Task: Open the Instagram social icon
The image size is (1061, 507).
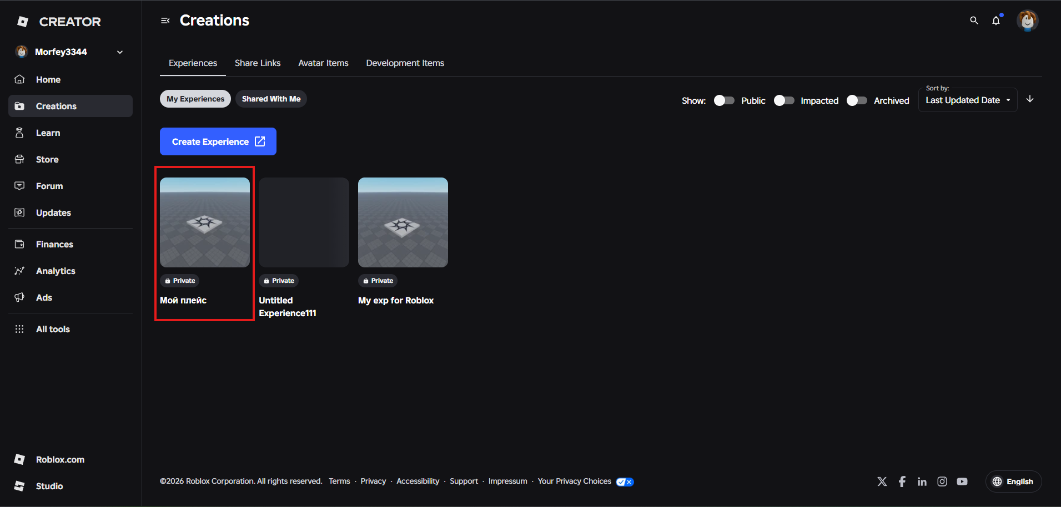Action: pos(942,481)
